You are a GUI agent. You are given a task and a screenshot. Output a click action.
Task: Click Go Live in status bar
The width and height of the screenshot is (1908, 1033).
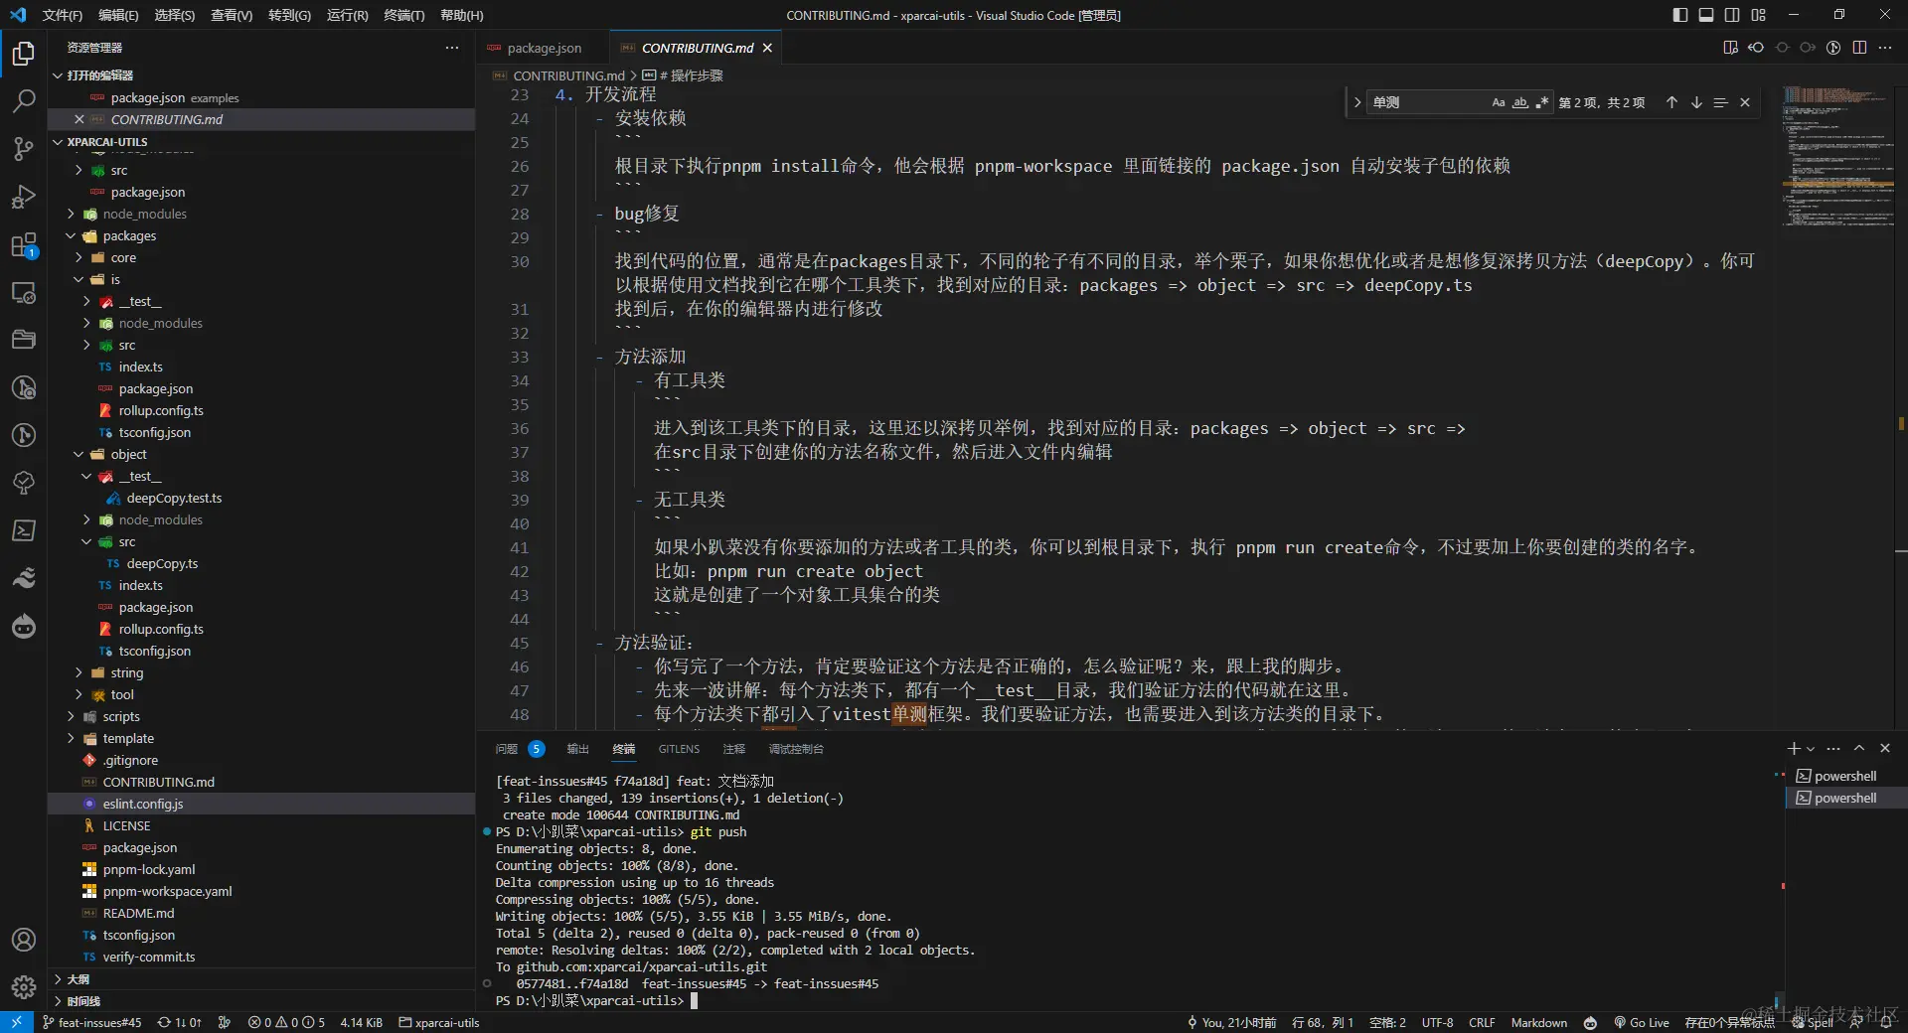coord(1641,1022)
